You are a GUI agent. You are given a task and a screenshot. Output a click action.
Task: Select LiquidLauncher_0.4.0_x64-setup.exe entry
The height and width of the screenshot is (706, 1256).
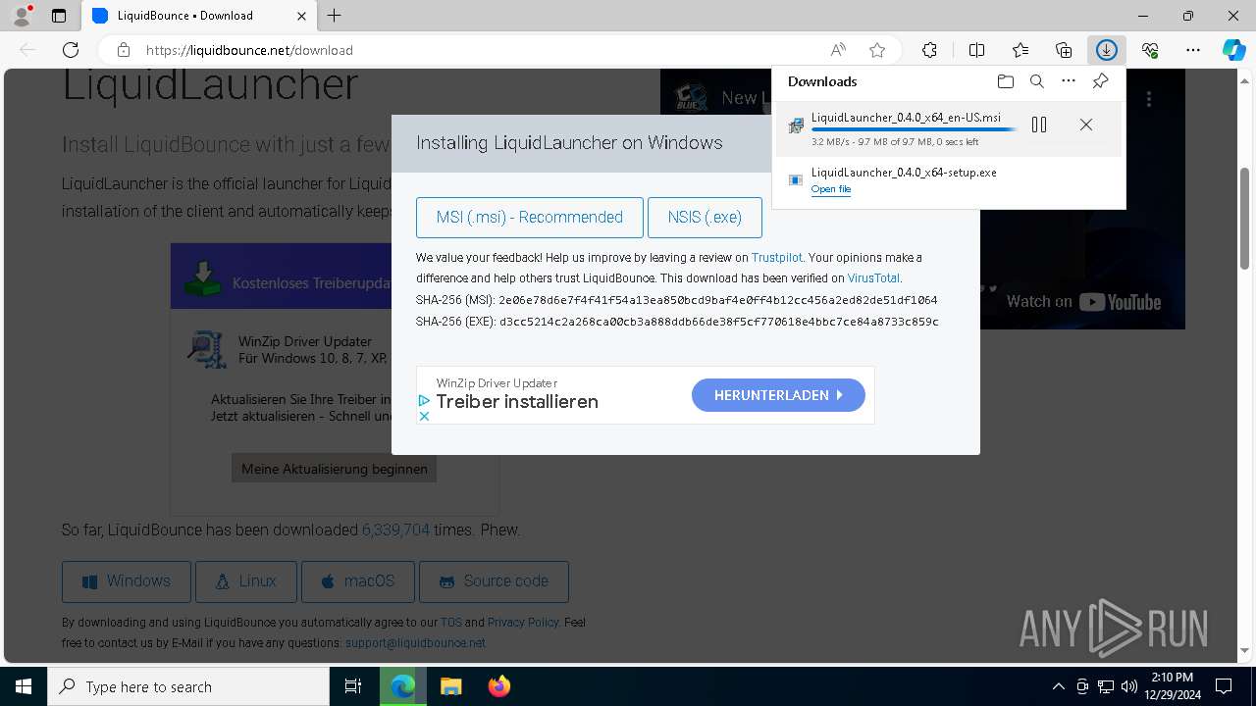tap(949, 180)
